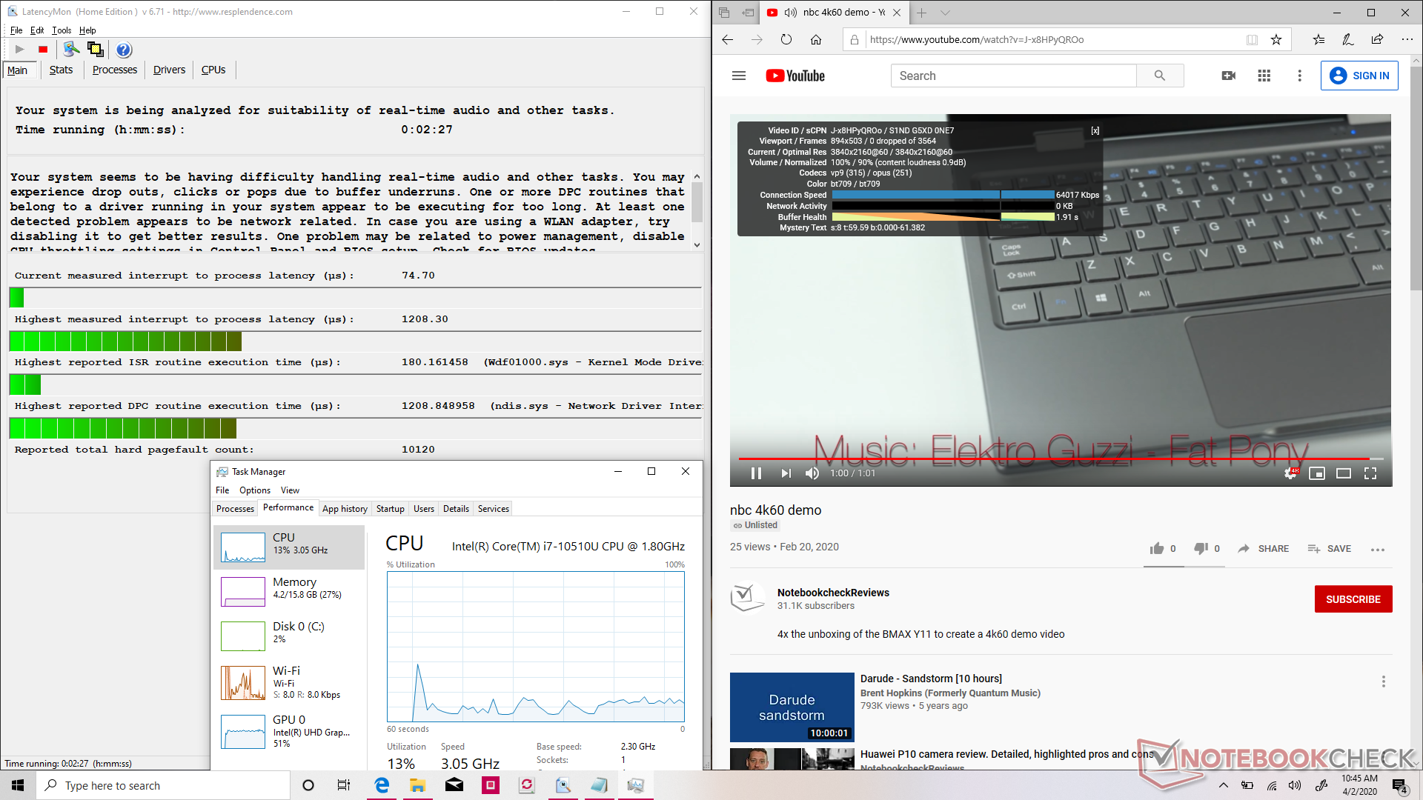Open YouTube hamburger guide menu

point(739,76)
